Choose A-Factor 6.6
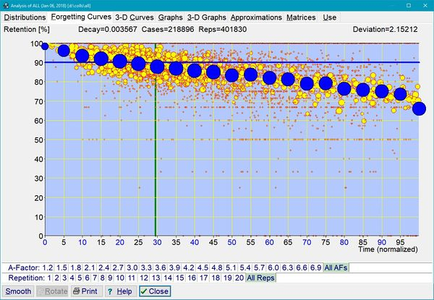The image size is (434, 300). pyautogui.click(x=302, y=267)
